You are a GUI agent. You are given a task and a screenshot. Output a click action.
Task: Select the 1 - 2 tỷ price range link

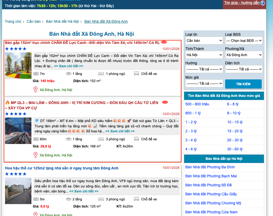pos(191,122)
